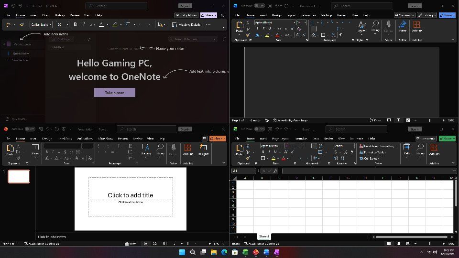459x258 pixels.
Task: Open File Explorer from the taskbar
Action: [214, 252]
